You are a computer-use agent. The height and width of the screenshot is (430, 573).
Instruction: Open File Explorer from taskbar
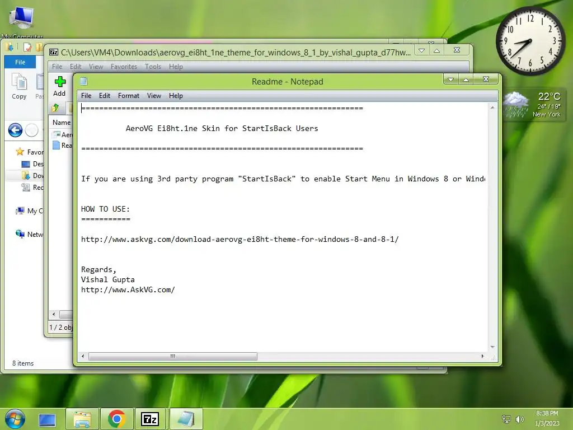(x=82, y=419)
